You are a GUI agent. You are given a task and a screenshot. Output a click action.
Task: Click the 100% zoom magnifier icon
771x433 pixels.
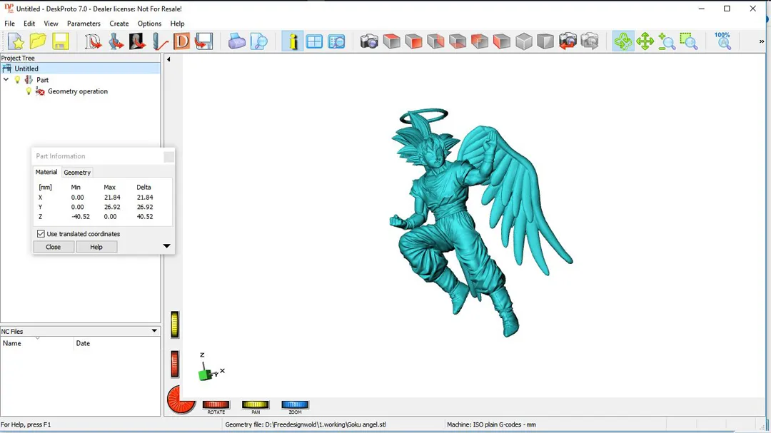point(722,41)
